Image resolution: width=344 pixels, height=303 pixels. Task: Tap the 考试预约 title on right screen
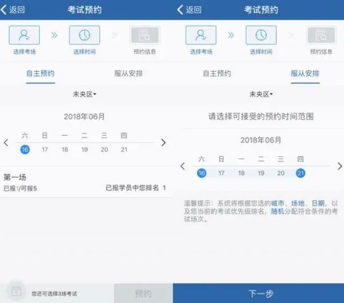click(261, 10)
